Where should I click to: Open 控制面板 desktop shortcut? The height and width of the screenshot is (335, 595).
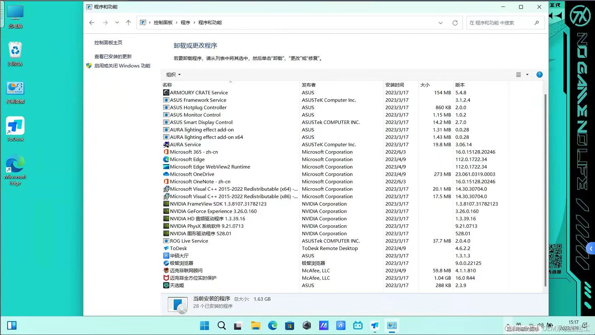point(15,92)
